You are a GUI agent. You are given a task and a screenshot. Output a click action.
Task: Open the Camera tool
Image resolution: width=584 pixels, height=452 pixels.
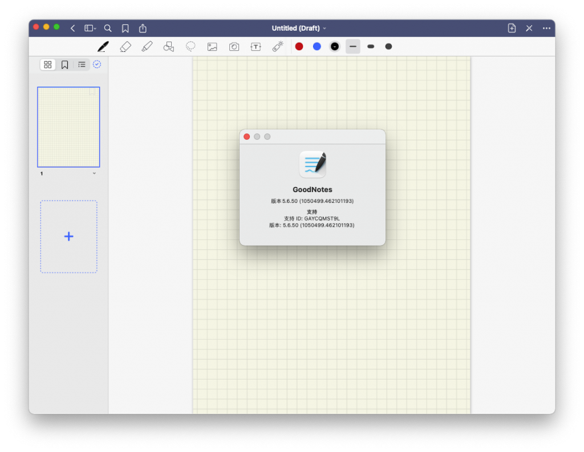click(234, 47)
